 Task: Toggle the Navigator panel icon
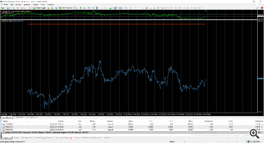click(21, 8)
